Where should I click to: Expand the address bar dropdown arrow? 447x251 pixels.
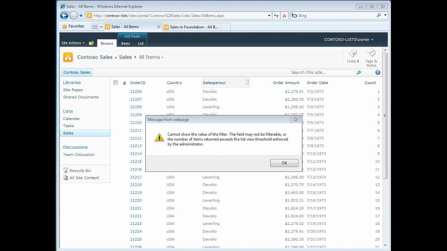(269, 16)
